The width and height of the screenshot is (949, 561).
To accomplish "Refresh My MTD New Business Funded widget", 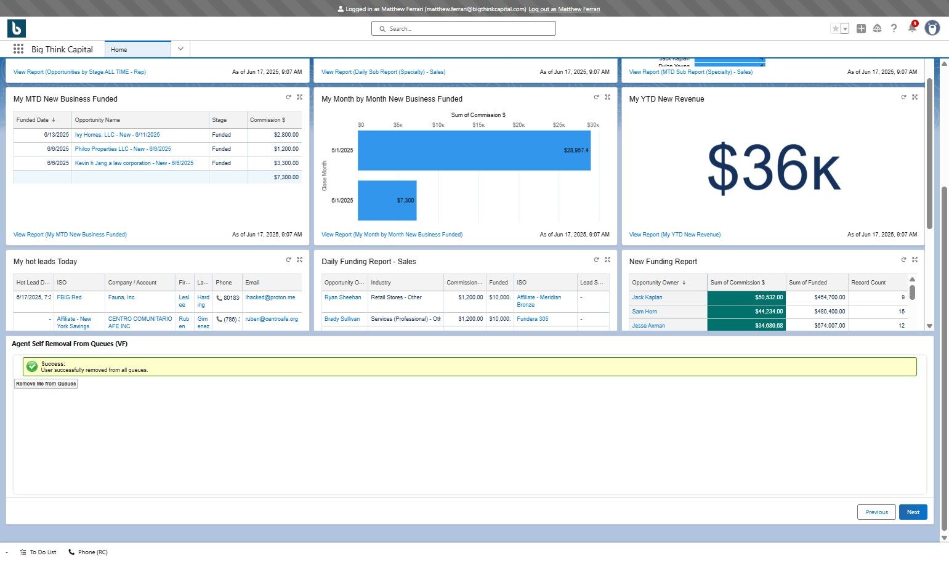I will tap(288, 97).
